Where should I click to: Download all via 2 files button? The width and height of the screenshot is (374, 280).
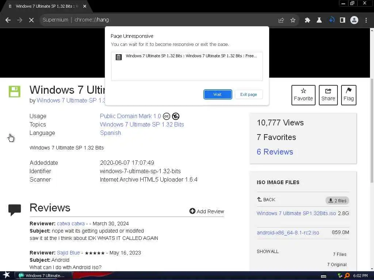pyautogui.click(x=337, y=201)
